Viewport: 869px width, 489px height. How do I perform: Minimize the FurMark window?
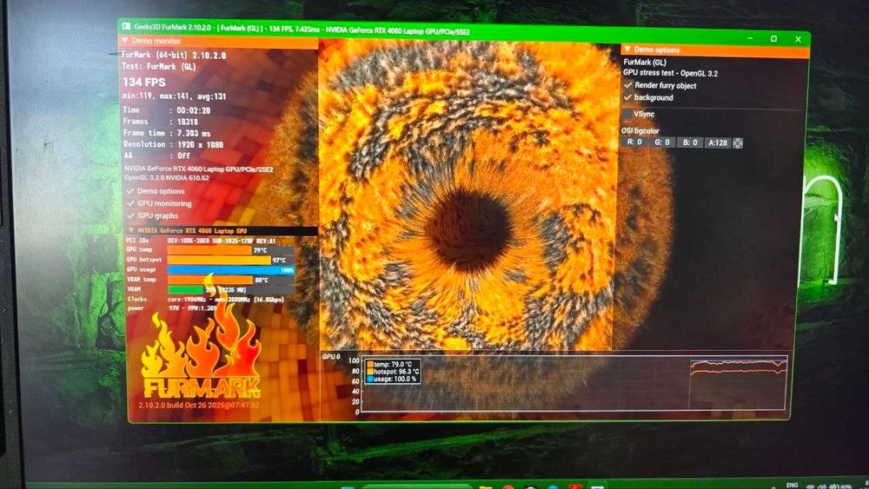pyautogui.click(x=750, y=38)
